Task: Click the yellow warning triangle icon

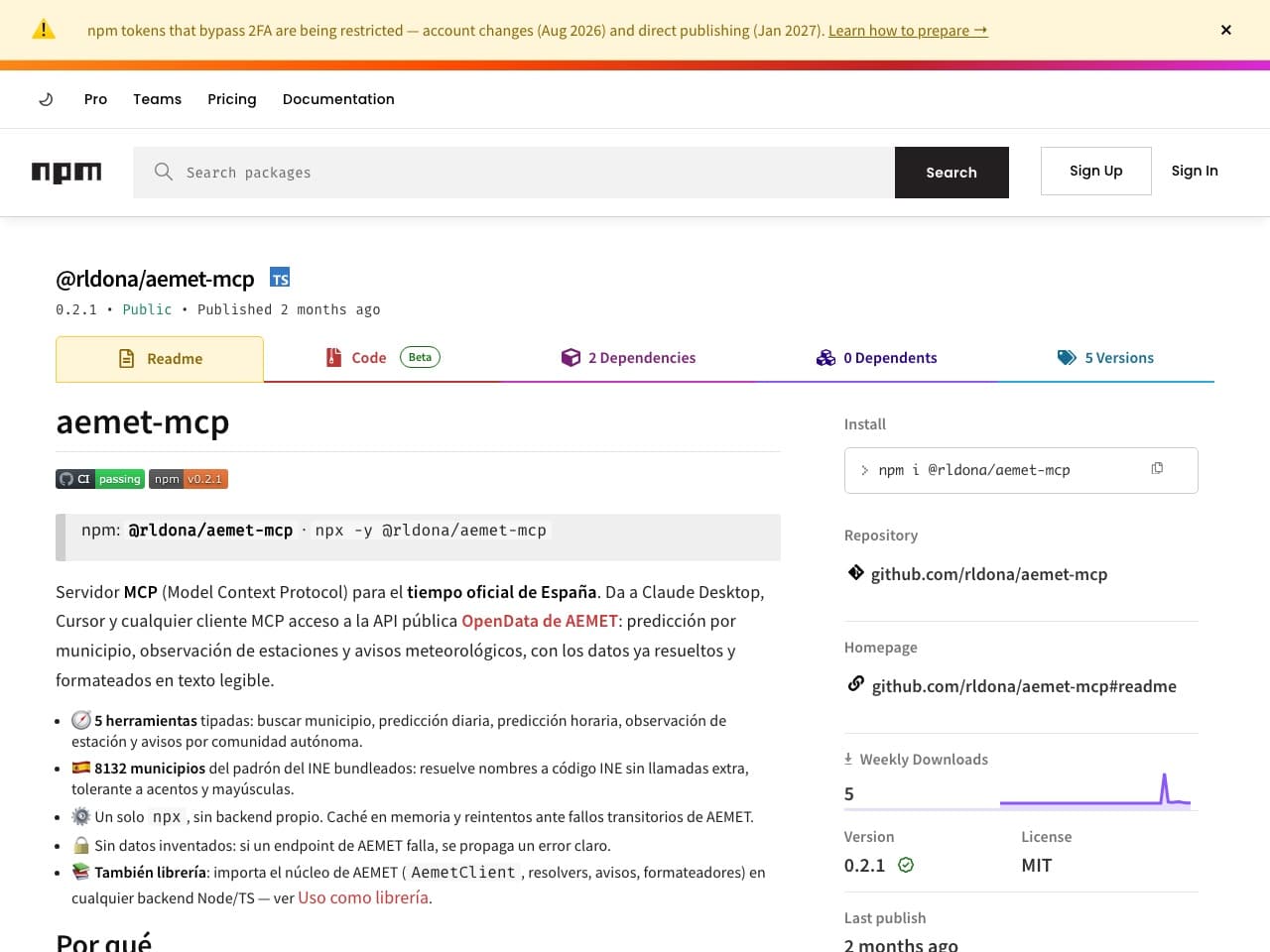Action: click(44, 30)
